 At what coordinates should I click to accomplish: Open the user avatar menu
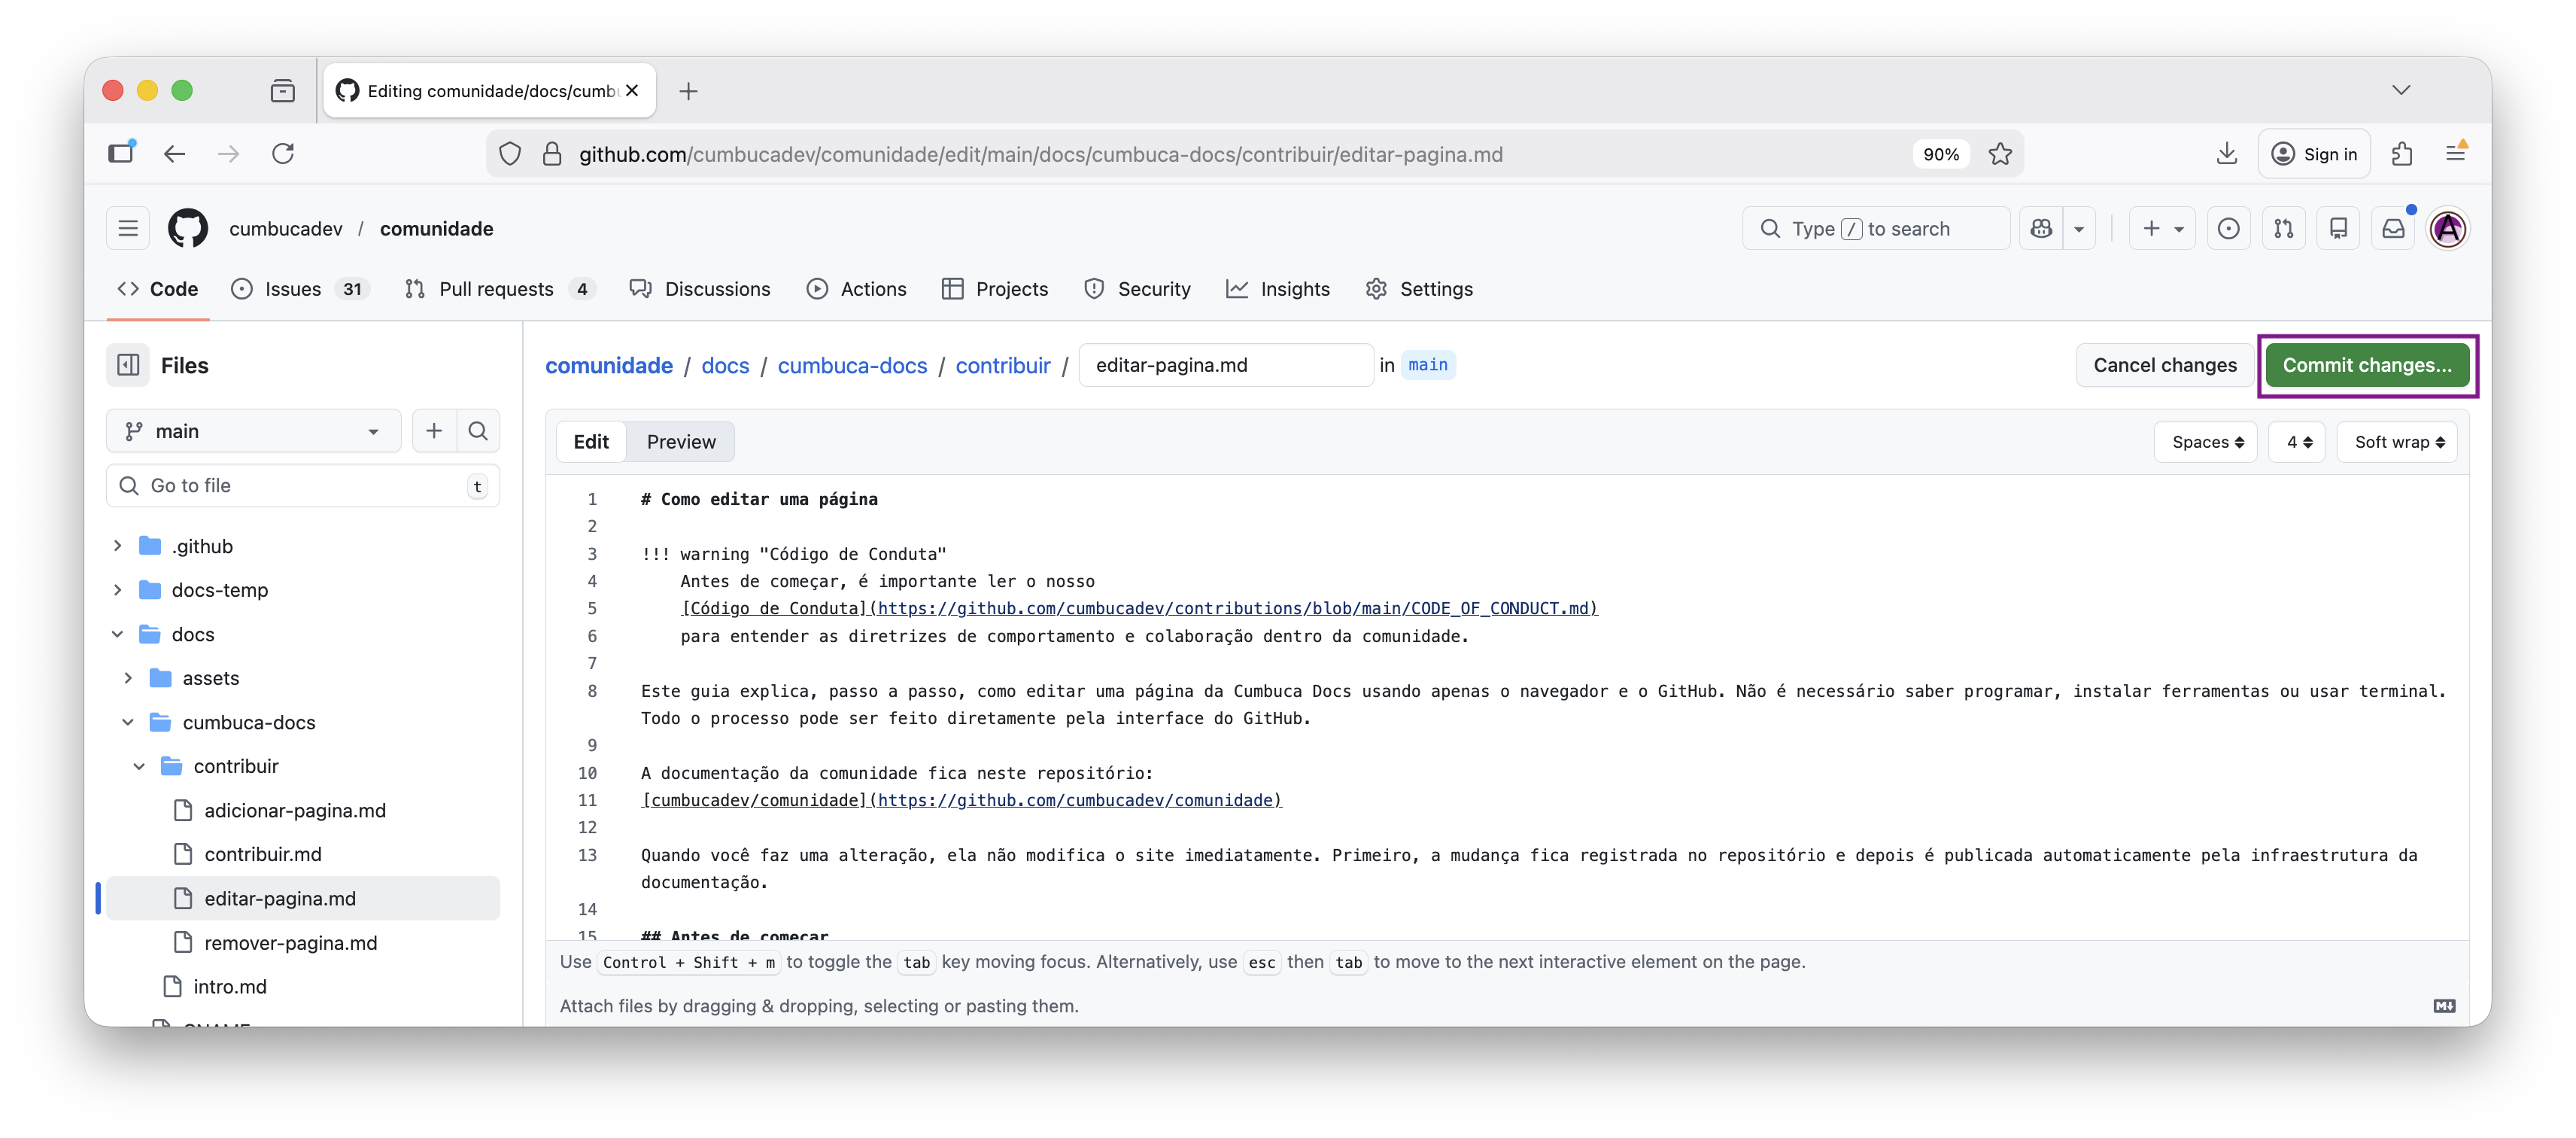click(x=2448, y=228)
